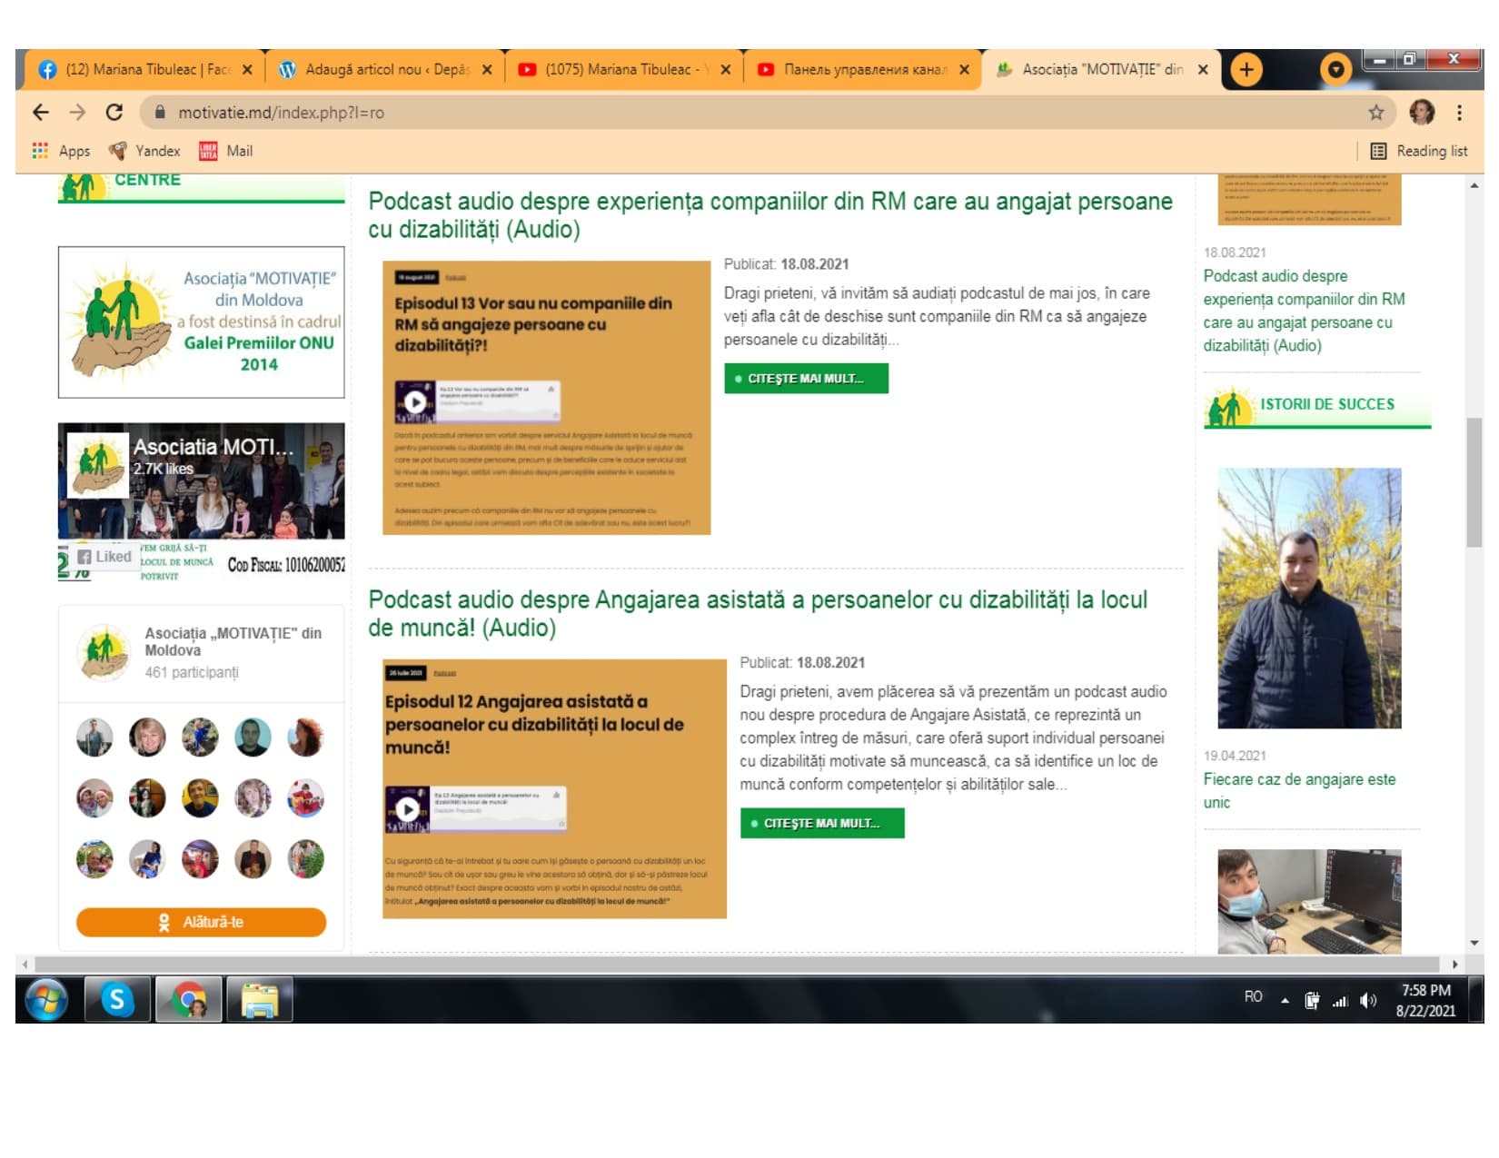Open the Apps shortcut in the bookmarks bar
Viewport: 1499px width, 1158px height.
pyautogui.click(x=61, y=151)
